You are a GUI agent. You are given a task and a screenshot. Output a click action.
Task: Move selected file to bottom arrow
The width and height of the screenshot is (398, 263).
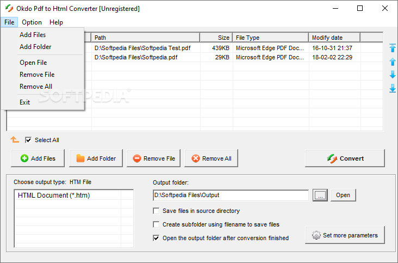tap(393, 88)
